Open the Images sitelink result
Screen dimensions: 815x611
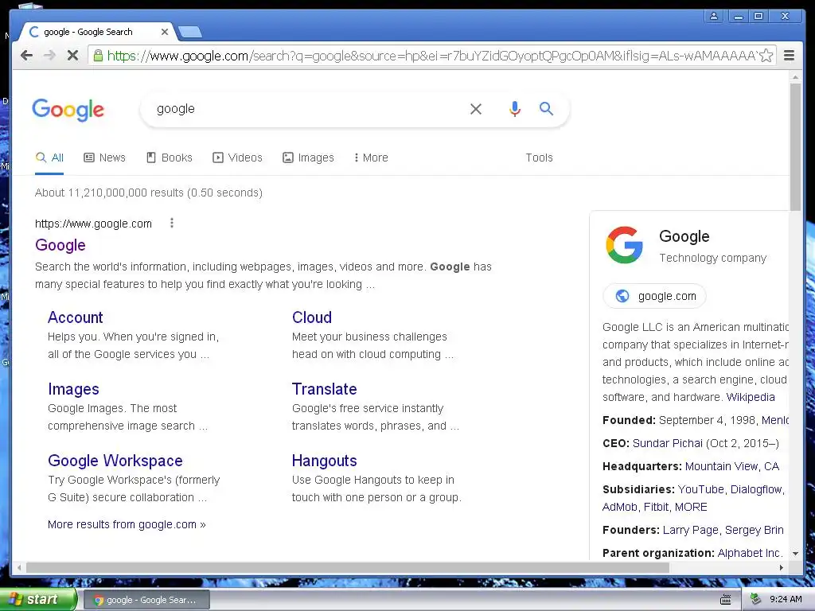73,388
